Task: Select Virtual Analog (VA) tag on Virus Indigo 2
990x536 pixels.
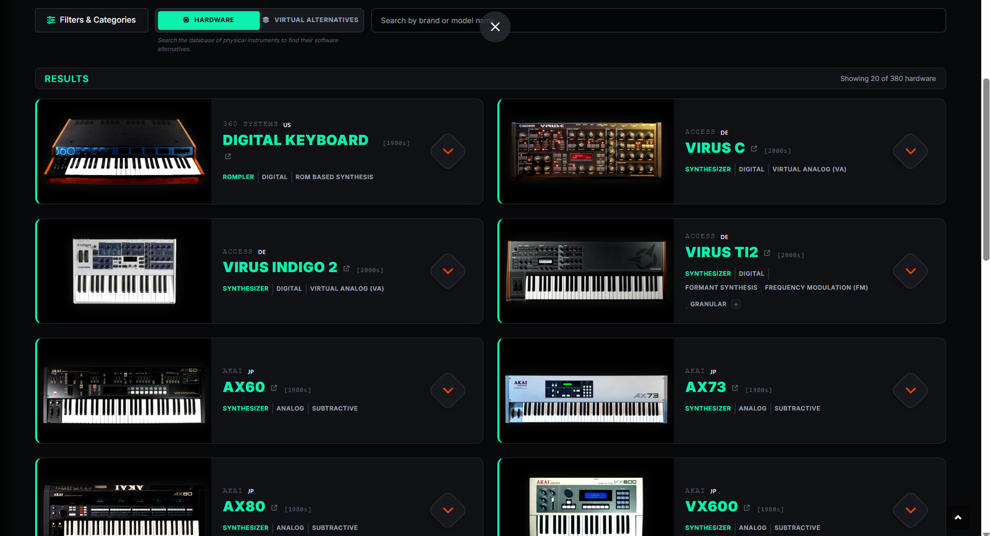Action: tap(347, 289)
